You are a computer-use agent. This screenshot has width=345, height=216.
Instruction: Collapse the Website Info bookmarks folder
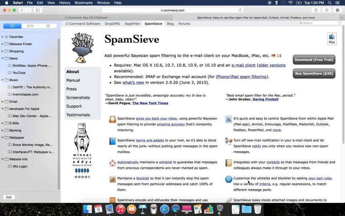[2, 159]
